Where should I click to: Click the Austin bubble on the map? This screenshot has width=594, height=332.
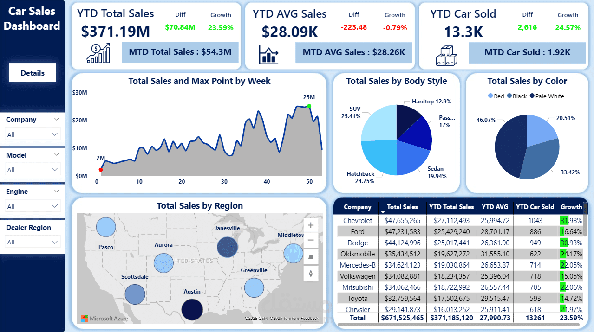tap(192, 310)
